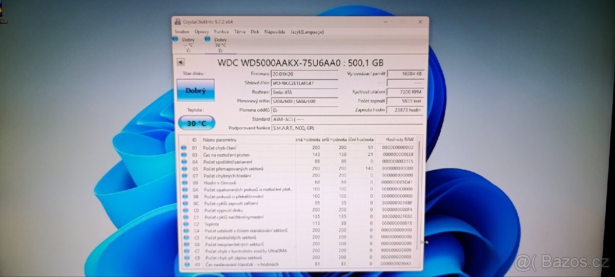
Task: Click the Rozhraní field Serial ATA
Action: click(x=304, y=92)
